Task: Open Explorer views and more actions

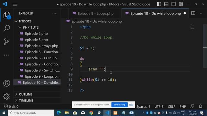Action: 54,13
